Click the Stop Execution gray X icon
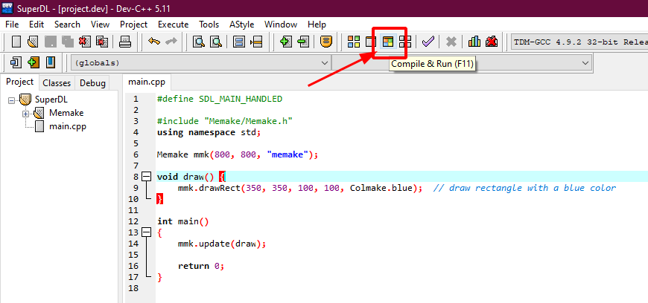This screenshot has height=303, width=648. coord(451,42)
